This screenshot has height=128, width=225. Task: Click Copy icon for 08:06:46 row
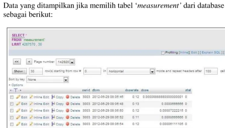[53, 97]
